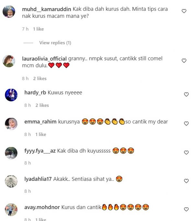191x221 pixels.
Task: Visit emma_rahim profile via username
Action: point(40,122)
